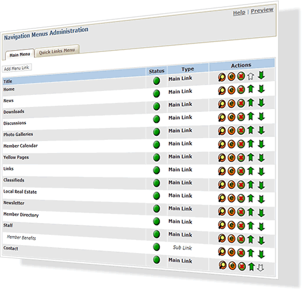Edit the Member Benefits sub link

click(x=231, y=252)
